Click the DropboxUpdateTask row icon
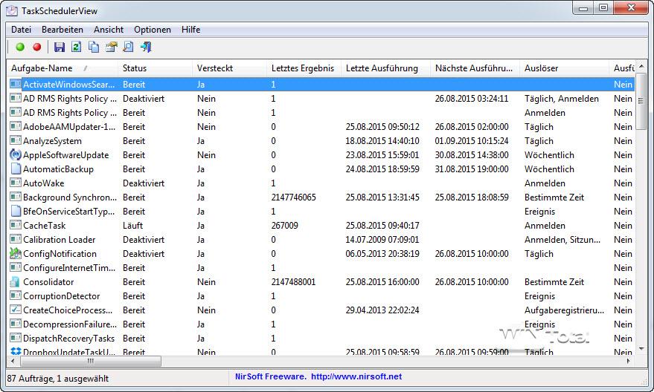This screenshot has height=392, width=654. click(16, 352)
